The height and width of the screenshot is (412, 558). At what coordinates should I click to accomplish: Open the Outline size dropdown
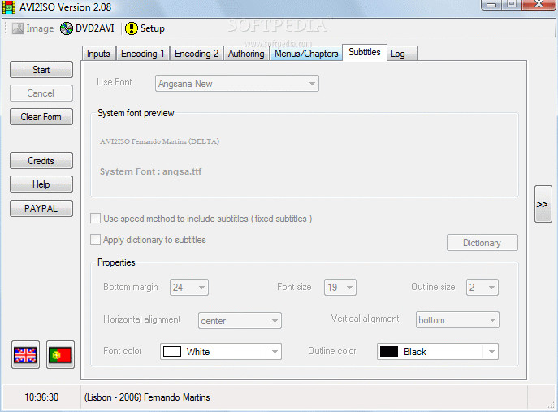click(x=482, y=288)
